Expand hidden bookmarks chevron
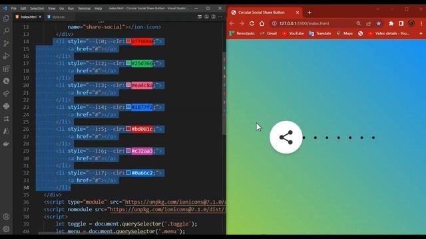 [421, 33]
